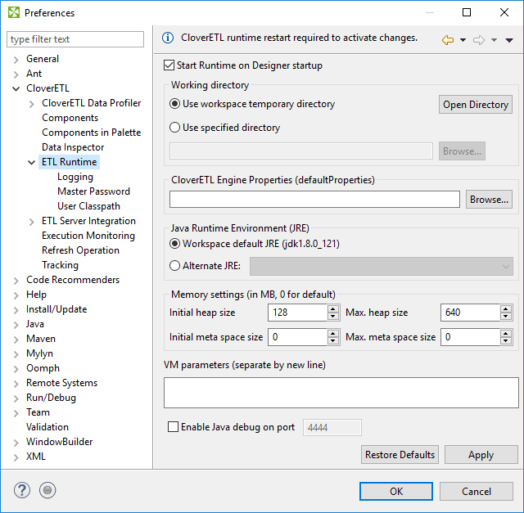The width and height of the screenshot is (524, 513).
Task: Expand the Maven tree node
Action: (x=16, y=340)
